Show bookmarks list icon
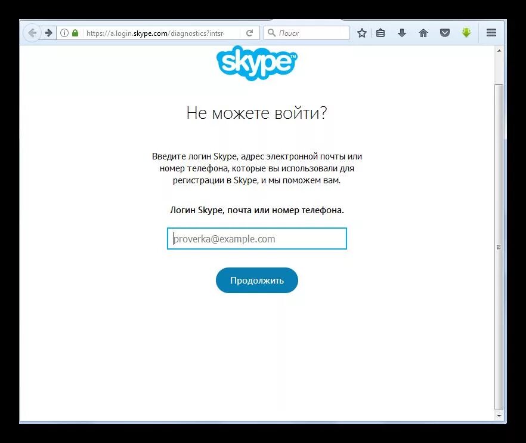The height and width of the screenshot is (443, 526). click(x=380, y=33)
